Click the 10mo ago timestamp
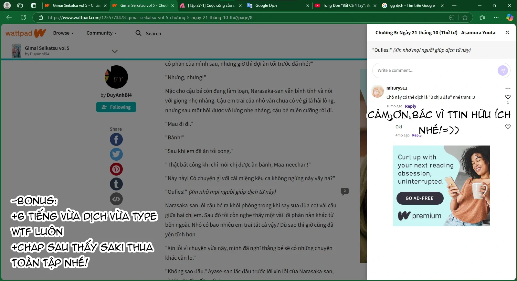This screenshot has height=281, width=517. 394,106
